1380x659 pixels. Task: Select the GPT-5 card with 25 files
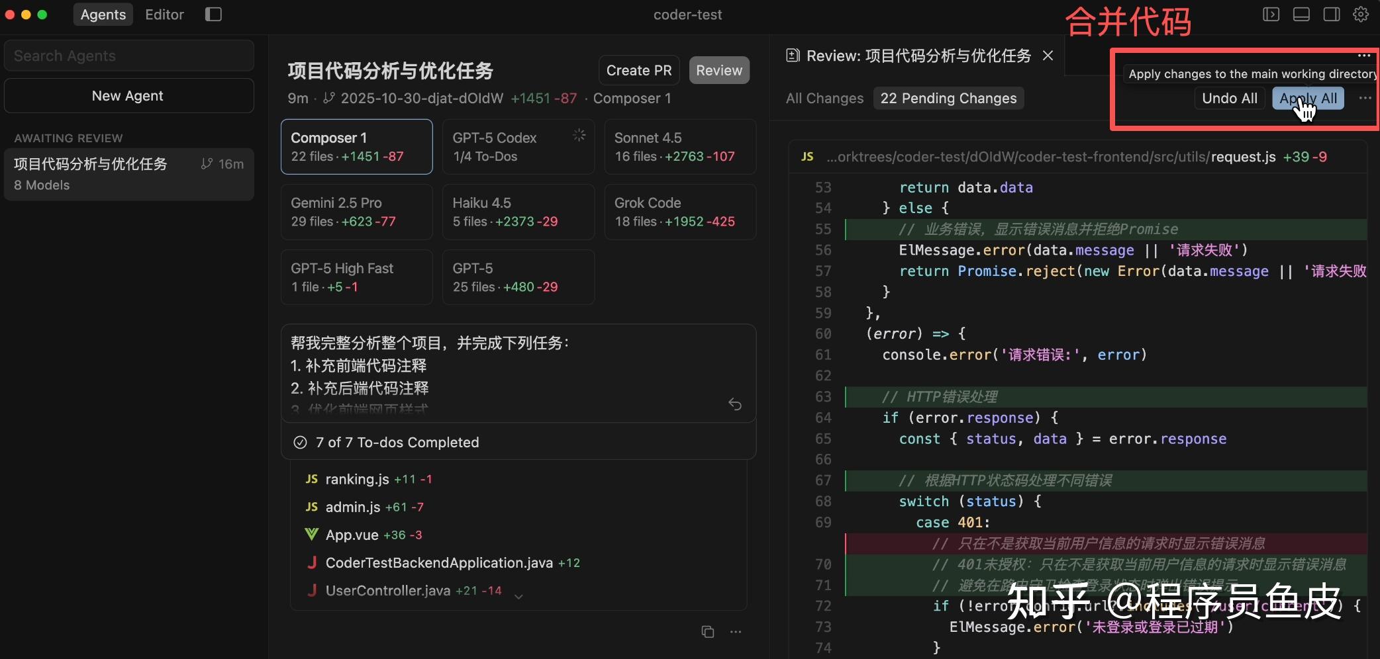518,277
